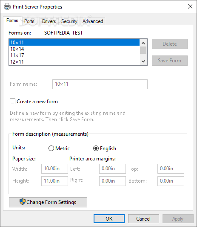Click the SOFTPEDIA-TEST server name
This screenshot has width=197, height=227.
63,33
